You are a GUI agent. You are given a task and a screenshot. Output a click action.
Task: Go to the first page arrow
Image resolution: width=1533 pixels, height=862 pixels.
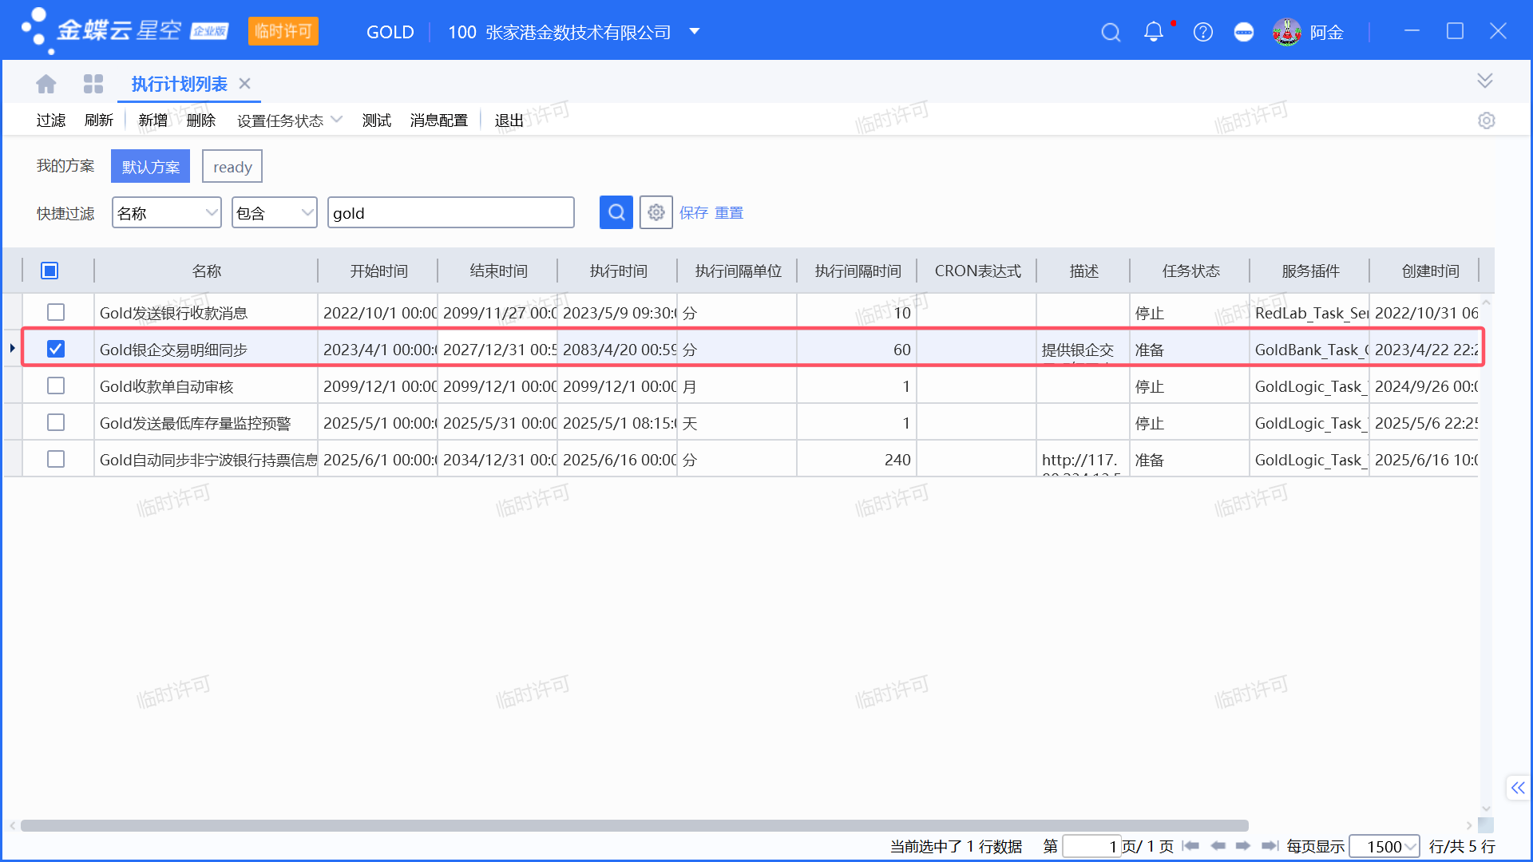tap(1190, 846)
